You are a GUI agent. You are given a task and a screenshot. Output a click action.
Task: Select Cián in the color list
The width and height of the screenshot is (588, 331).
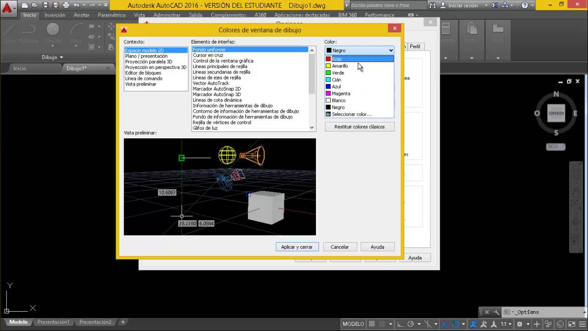[359, 80]
